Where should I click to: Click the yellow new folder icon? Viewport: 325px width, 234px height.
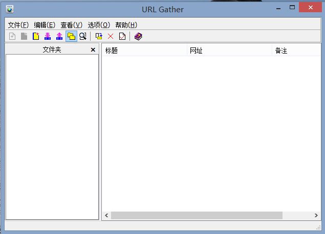[x=36, y=37]
